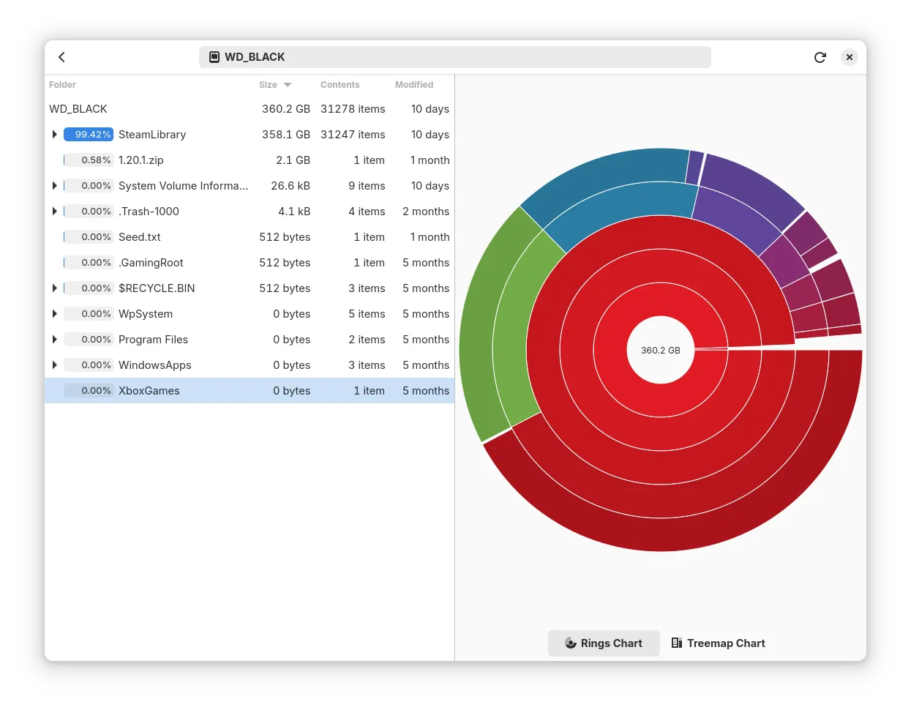911x710 pixels.
Task: Sort by the Contents column header
Action: pos(340,85)
